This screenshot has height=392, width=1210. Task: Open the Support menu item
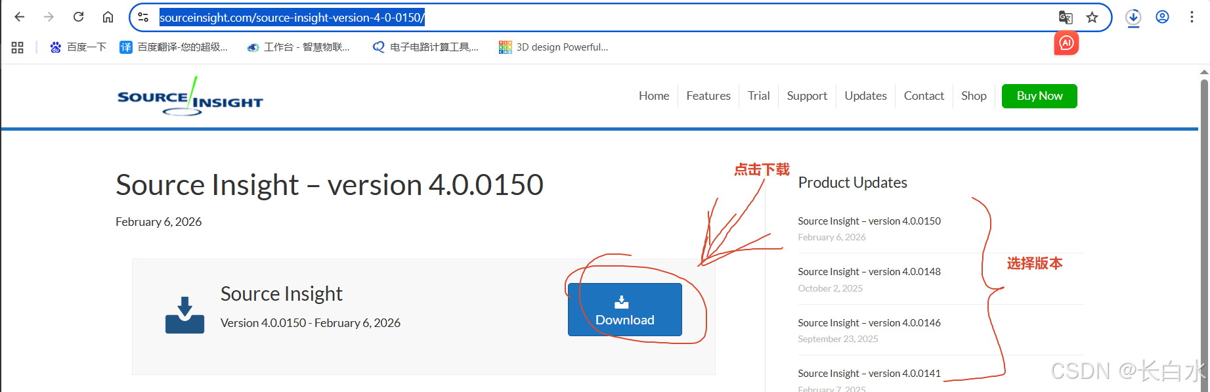coord(807,96)
